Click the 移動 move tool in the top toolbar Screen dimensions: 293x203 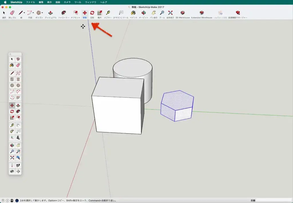pos(85,13)
